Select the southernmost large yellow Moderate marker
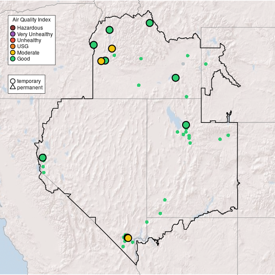This screenshot has width=275, height=275. (128, 238)
